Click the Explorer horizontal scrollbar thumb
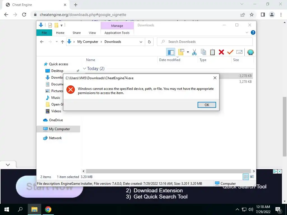The image size is (287, 215). click(168, 171)
